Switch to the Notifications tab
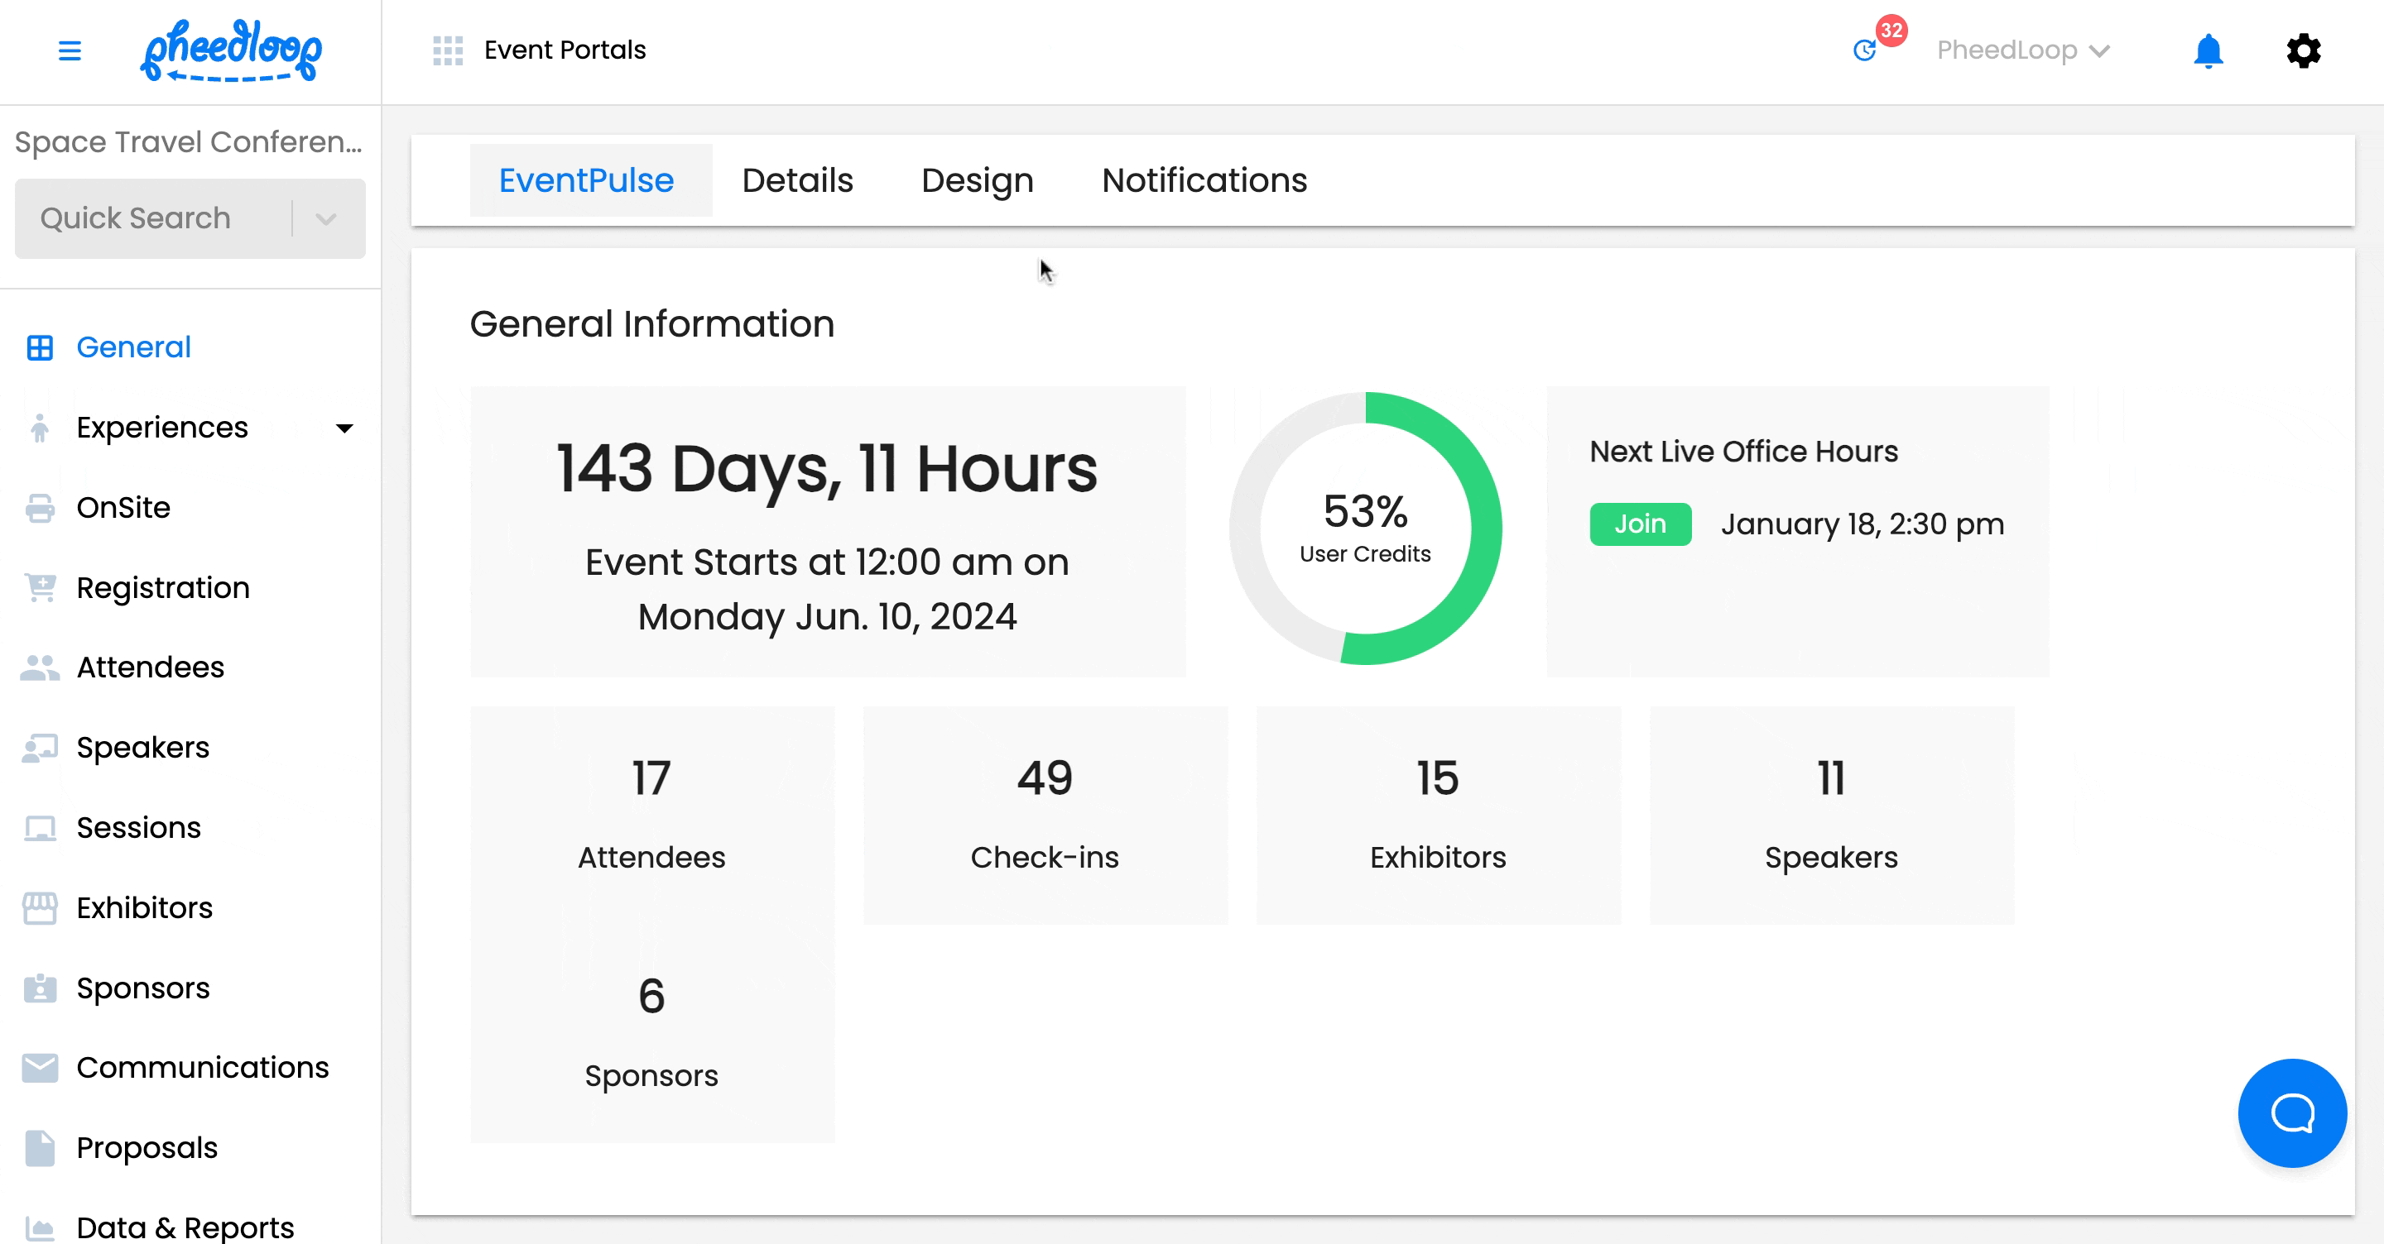 pyautogui.click(x=1204, y=180)
